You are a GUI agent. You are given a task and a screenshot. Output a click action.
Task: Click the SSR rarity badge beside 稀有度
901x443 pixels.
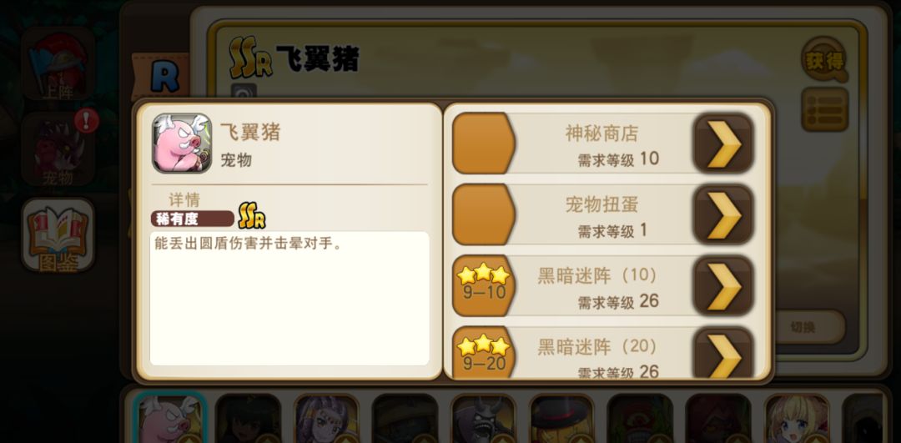[252, 216]
